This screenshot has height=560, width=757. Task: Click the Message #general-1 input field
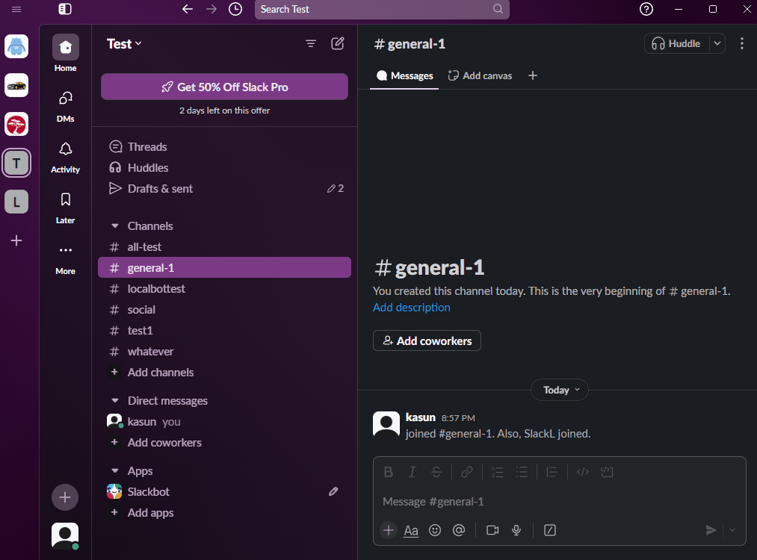(x=553, y=502)
